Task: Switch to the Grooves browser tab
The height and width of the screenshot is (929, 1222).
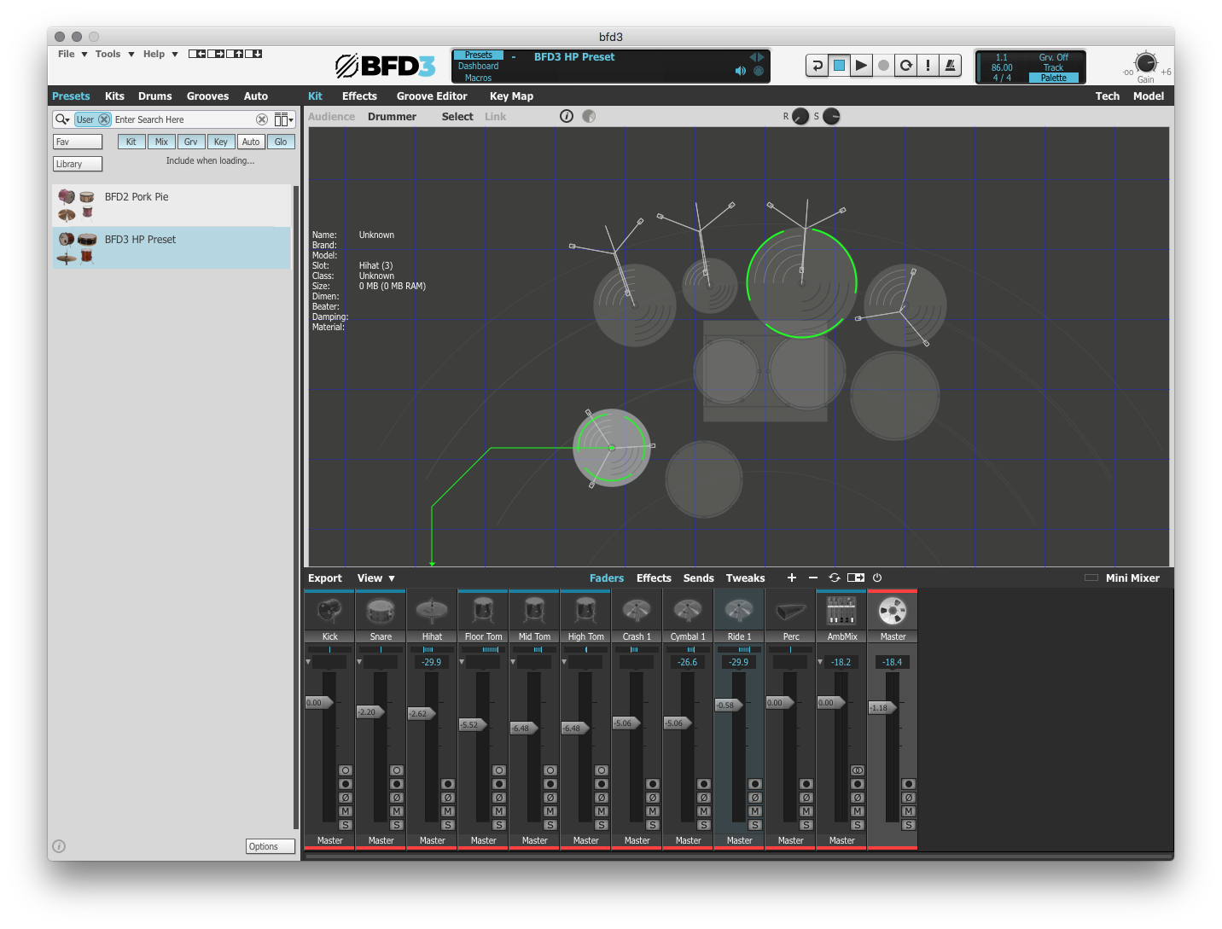Action: [x=207, y=96]
